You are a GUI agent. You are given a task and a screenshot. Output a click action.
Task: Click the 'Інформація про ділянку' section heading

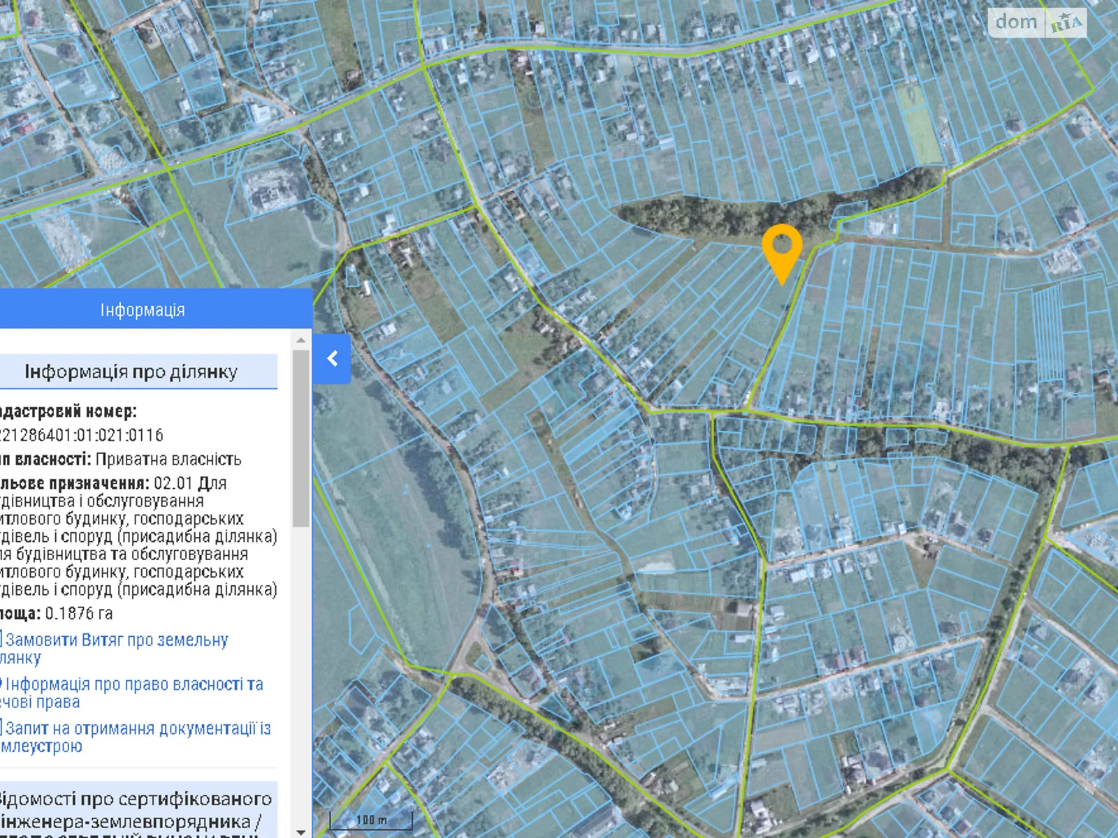(x=131, y=372)
